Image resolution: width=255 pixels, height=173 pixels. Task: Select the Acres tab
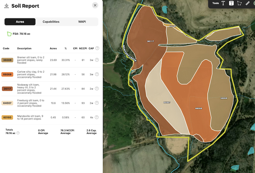pos(20,22)
